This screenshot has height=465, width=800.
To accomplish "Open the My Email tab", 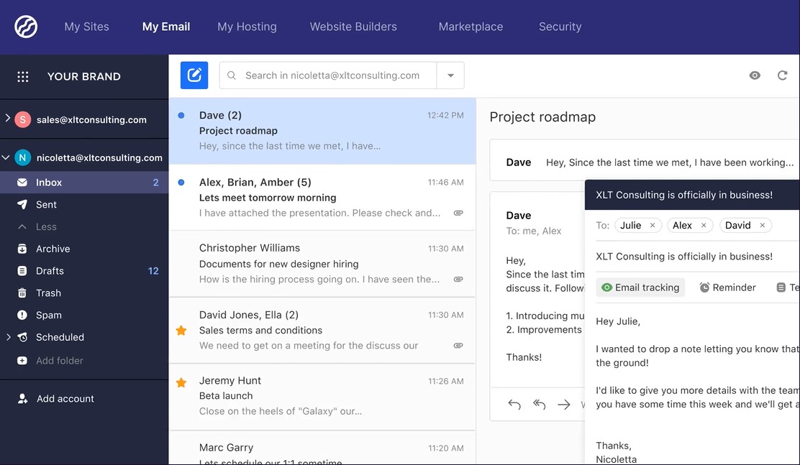I will 166,27.
